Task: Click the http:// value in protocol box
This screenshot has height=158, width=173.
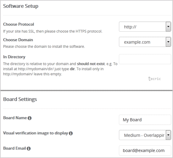Action: [x=130, y=27]
